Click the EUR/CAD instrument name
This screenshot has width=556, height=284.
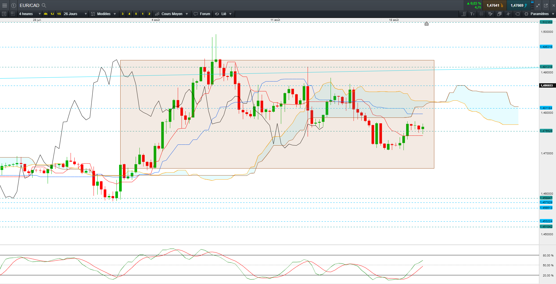[x=30, y=6]
